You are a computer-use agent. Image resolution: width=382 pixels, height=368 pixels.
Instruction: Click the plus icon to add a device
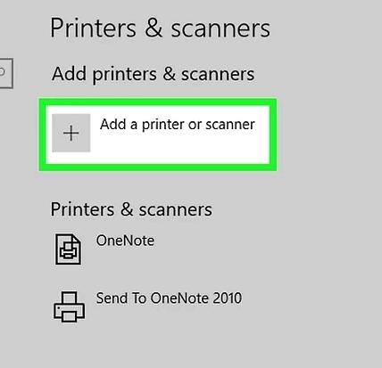(71, 133)
